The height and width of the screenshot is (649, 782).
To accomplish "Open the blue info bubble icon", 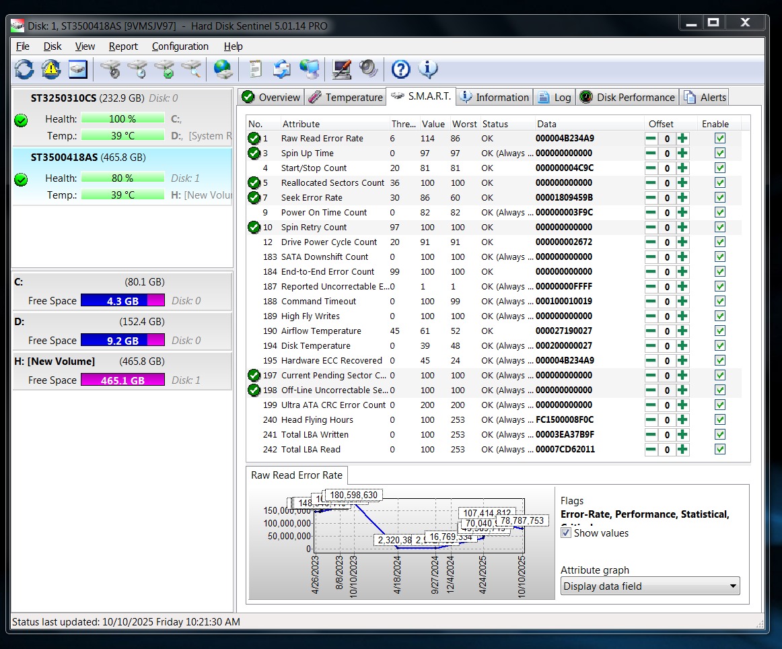I will click(x=428, y=69).
